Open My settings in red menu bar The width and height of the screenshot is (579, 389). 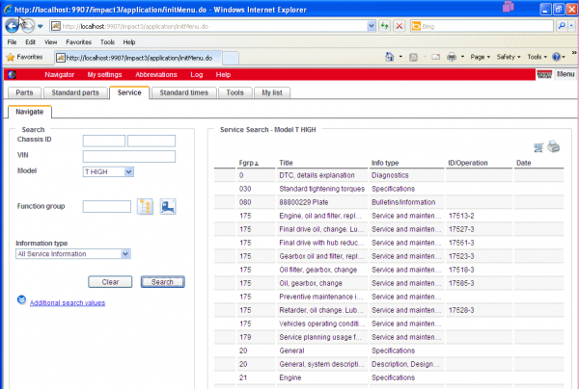point(104,75)
